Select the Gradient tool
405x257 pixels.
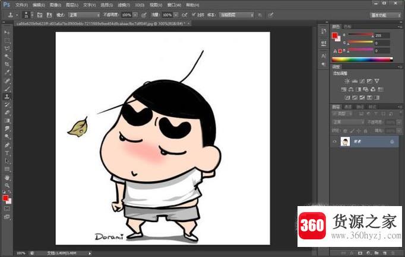point(7,121)
